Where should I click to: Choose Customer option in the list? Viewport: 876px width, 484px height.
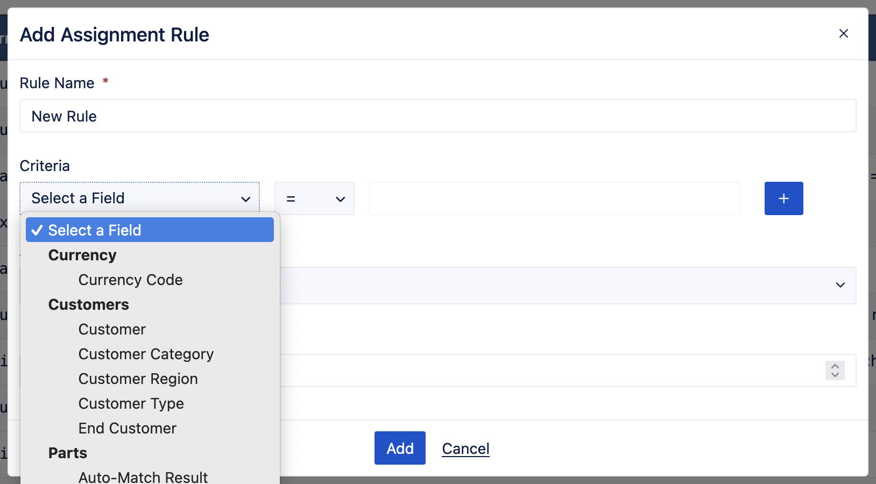tap(112, 329)
